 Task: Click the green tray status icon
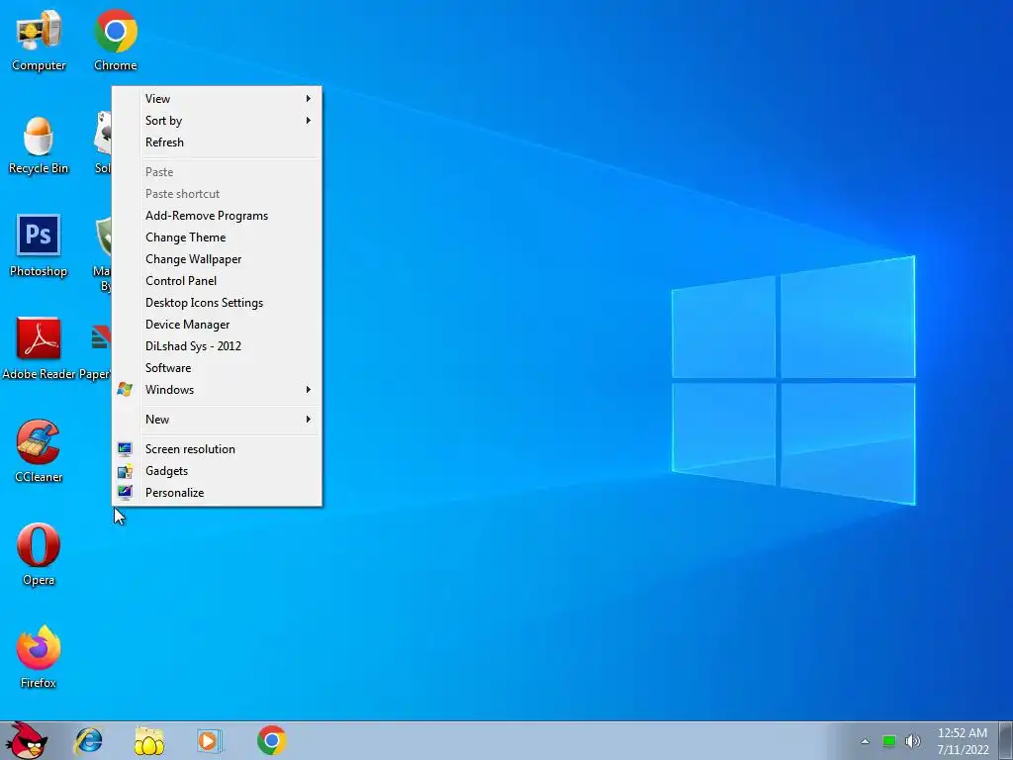(x=889, y=741)
